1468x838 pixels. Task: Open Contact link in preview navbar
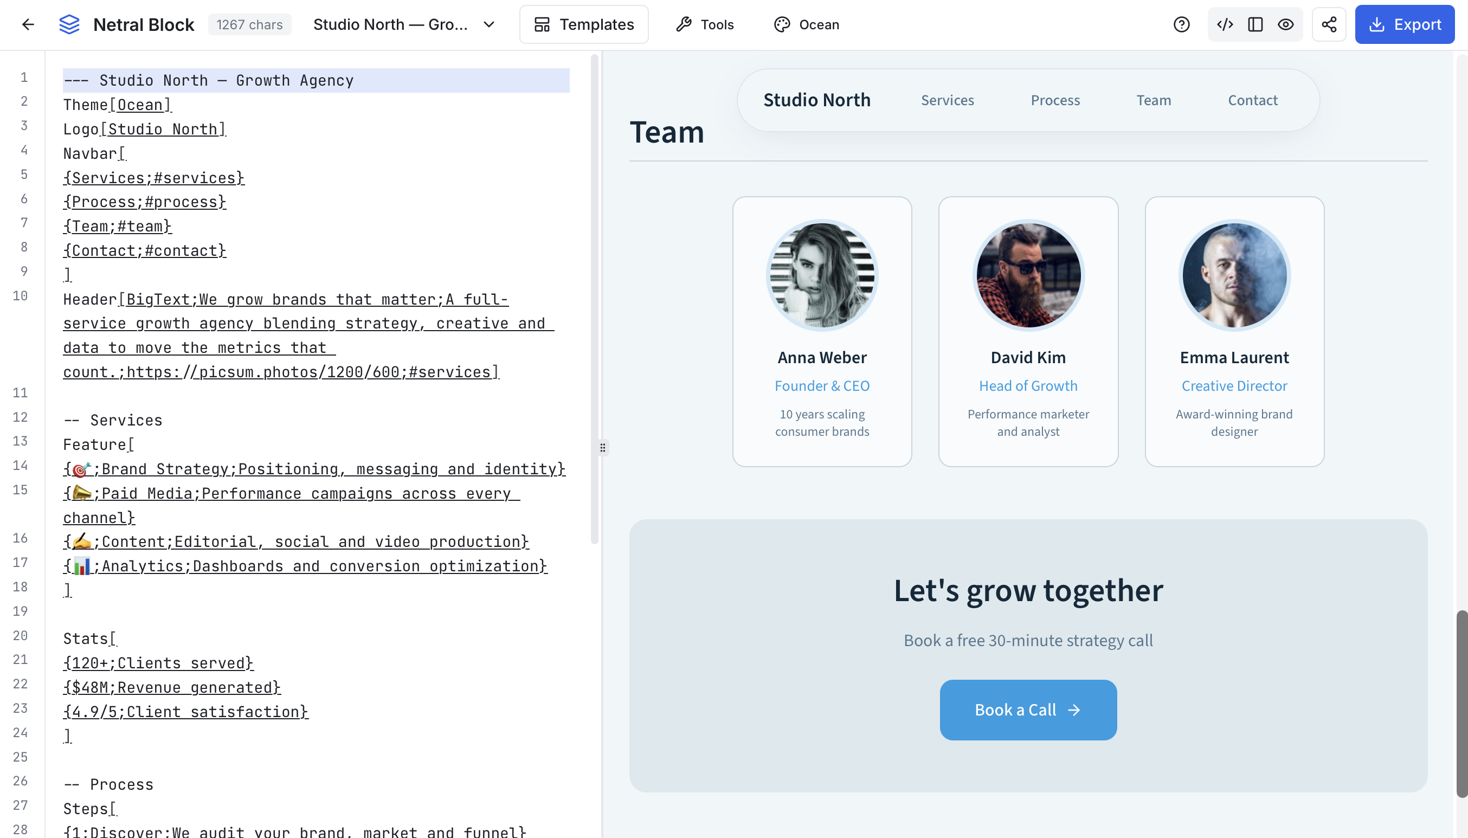[1252, 100]
